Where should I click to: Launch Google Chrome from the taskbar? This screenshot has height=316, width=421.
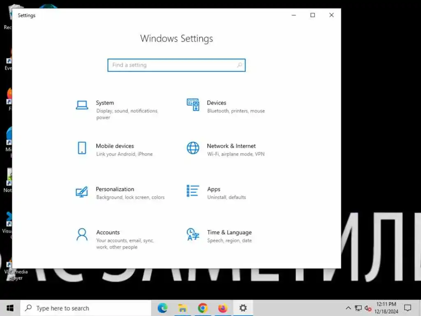[x=203, y=308]
